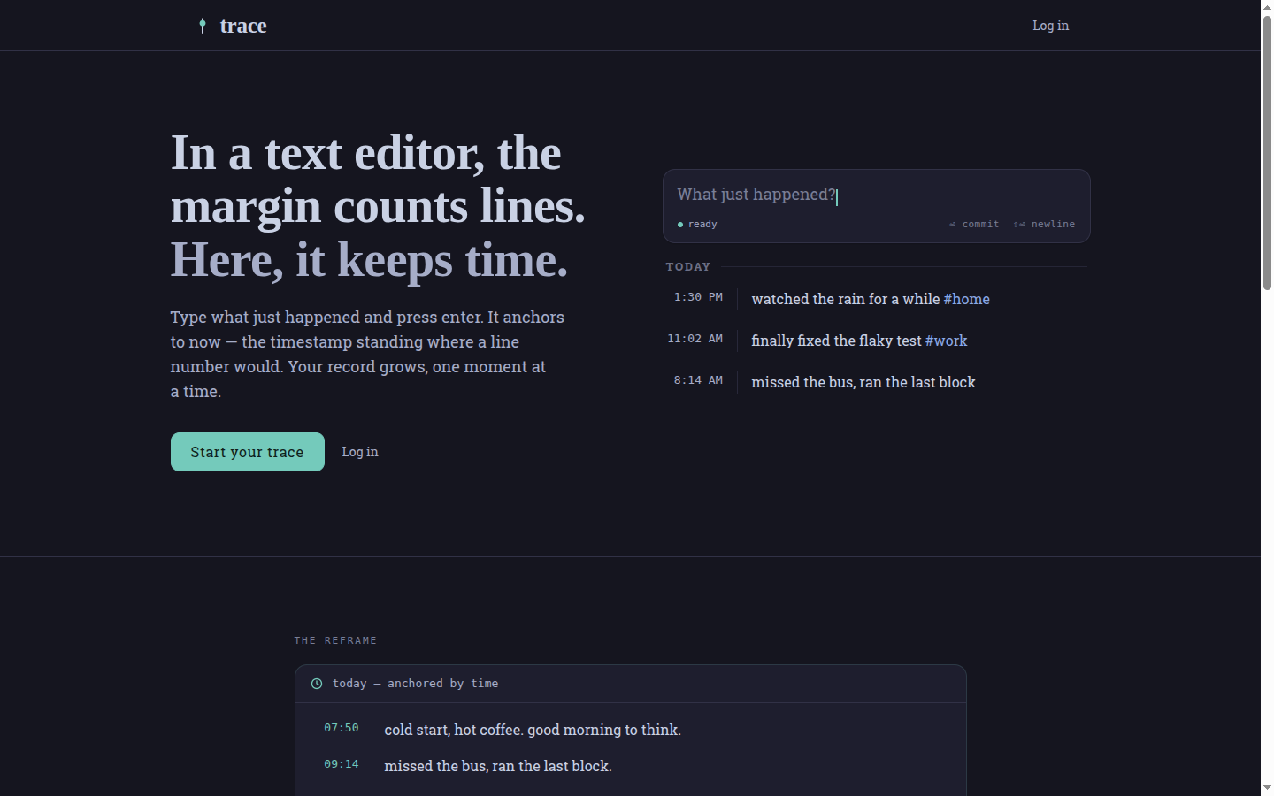This screenshot has width=1274, height=796.
Task: Click the THE REFRAME label
Action: click(336, 640)
